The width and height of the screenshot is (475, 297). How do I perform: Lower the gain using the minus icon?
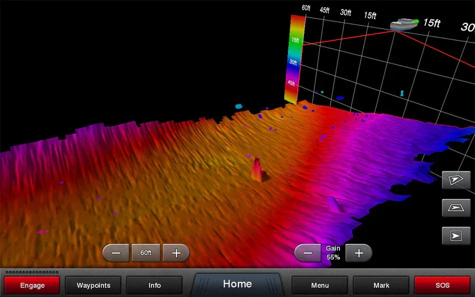307,253
